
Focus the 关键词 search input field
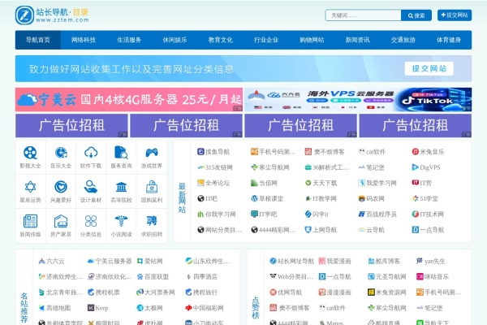(x=363, y=15)
